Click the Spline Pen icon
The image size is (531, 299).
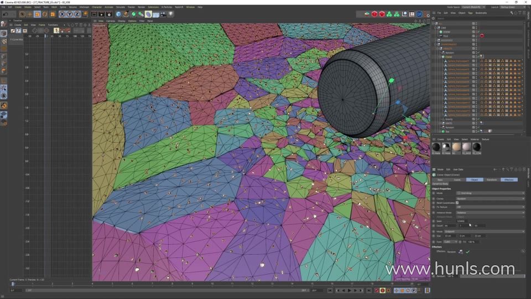126,14
